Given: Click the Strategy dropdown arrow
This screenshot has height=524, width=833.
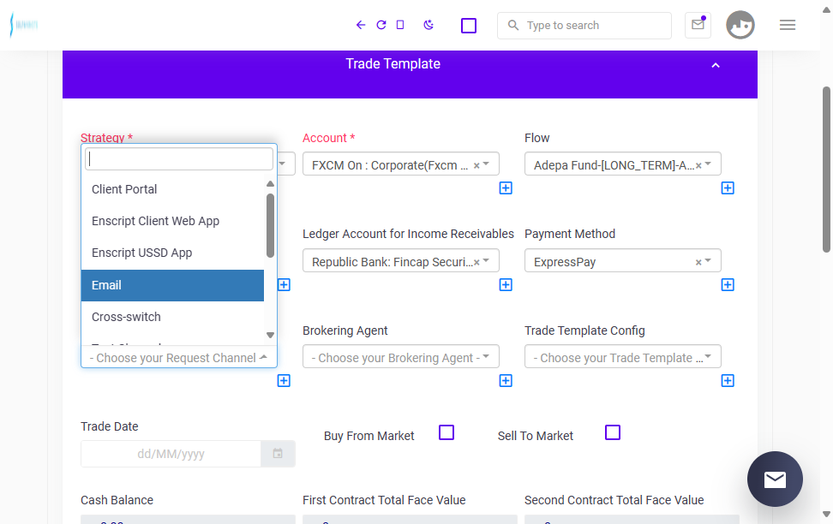Looking at the screenshot, I should click(x=283, y=164).
